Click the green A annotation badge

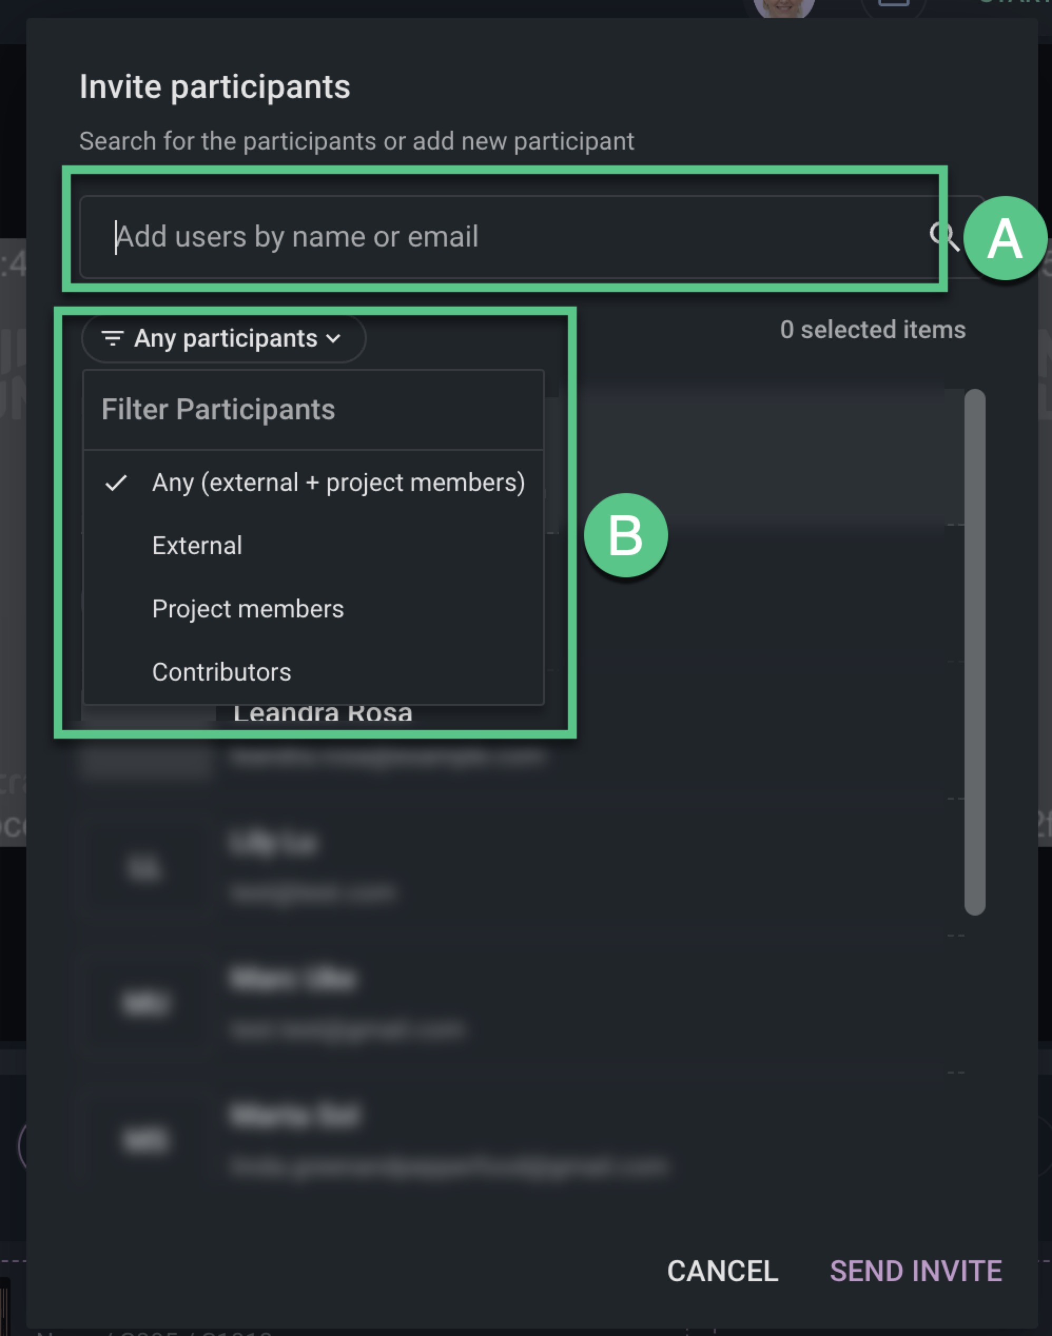click(x=1005, y=238)
